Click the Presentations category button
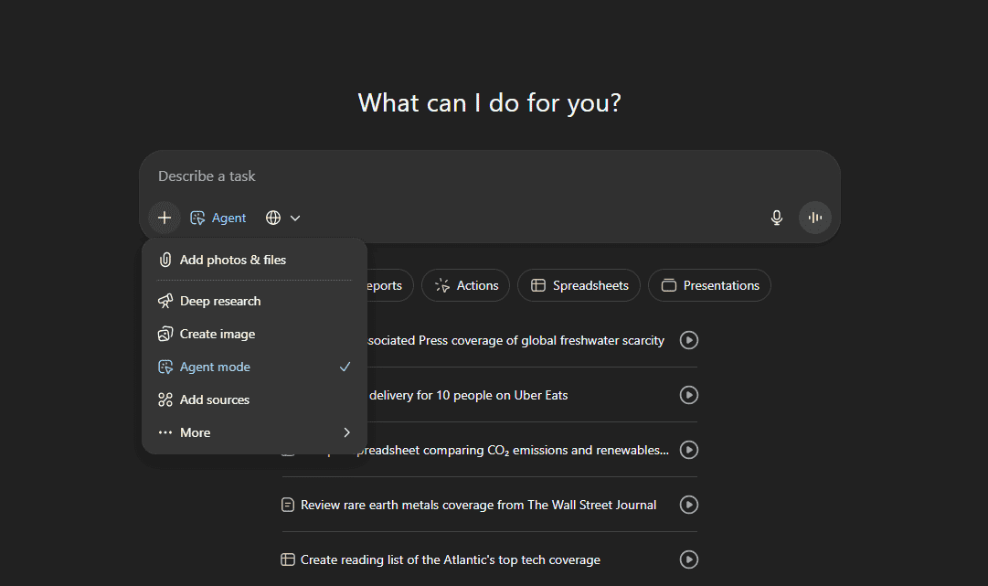Screen dimensions: 988x586 pos(709,285)
